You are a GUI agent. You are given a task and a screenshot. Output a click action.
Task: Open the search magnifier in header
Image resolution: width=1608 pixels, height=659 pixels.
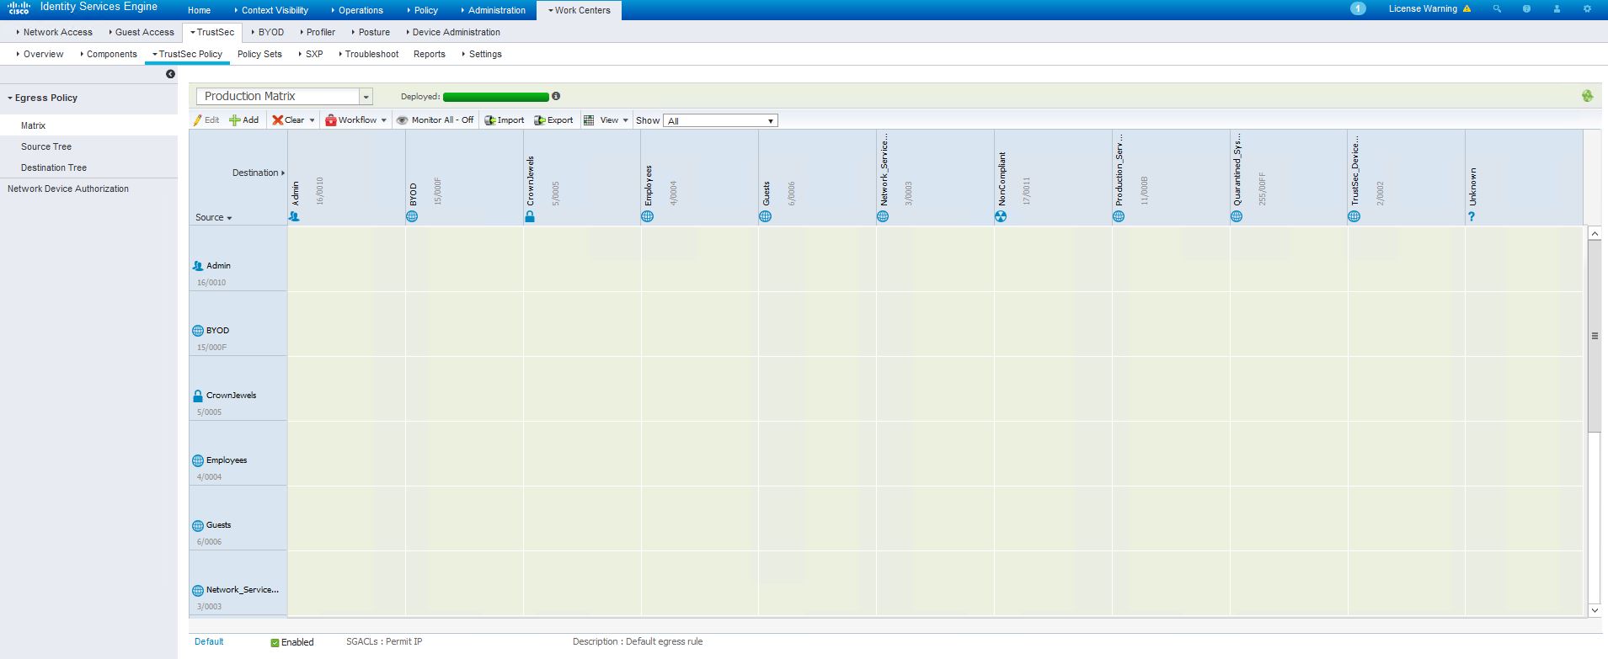pyautogui.click(x=1497, y=9)
